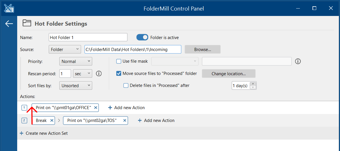Remove the Print on OFFICE action
The image size is (340, 151).
point(96,108)
